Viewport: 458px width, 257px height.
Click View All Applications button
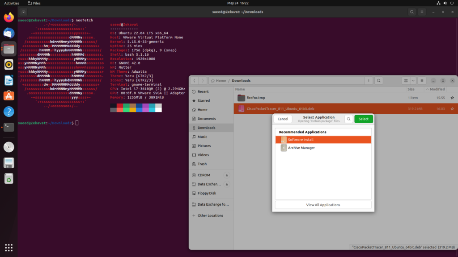323,205
